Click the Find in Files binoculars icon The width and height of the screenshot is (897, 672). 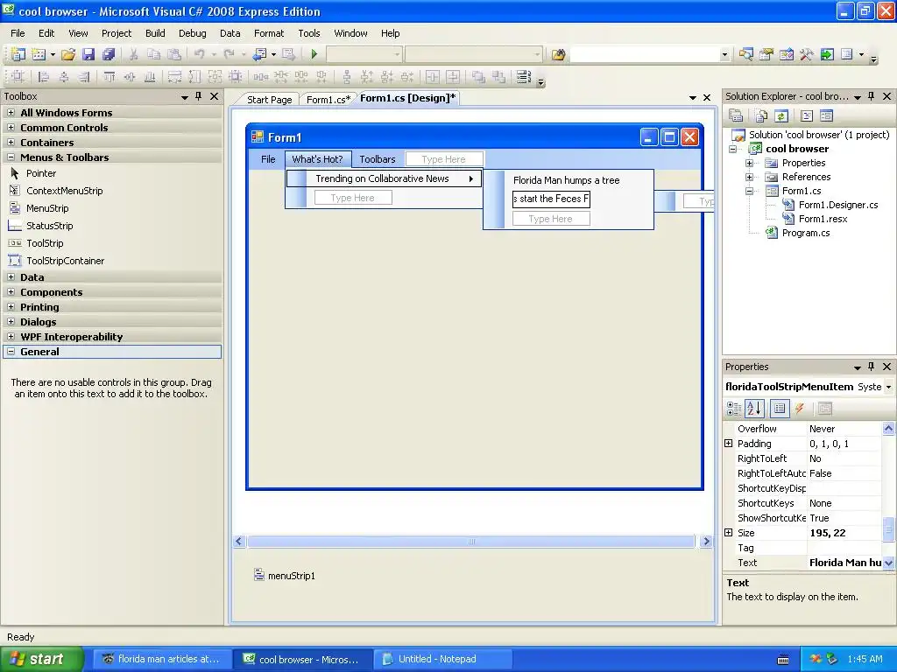tap(558, 54)
